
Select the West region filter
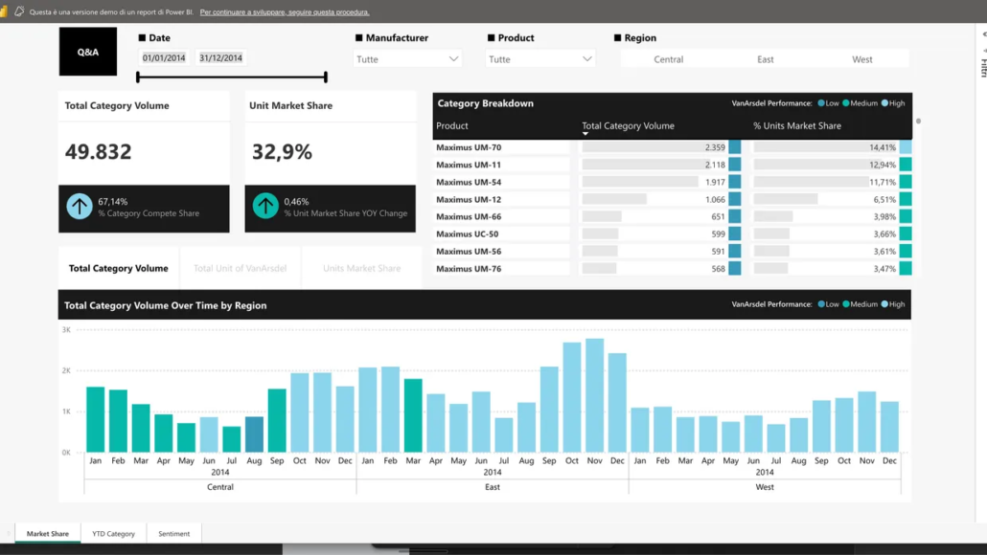click(x=862, y=59)
